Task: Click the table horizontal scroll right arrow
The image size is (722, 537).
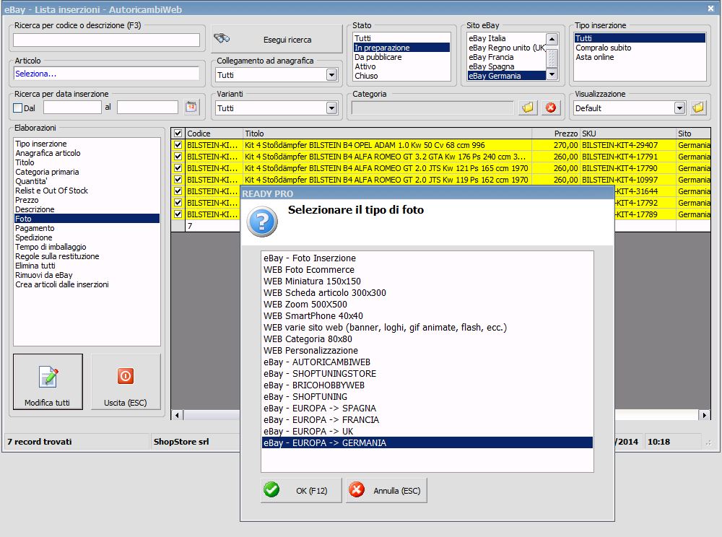Action: (x=704, y=415)
